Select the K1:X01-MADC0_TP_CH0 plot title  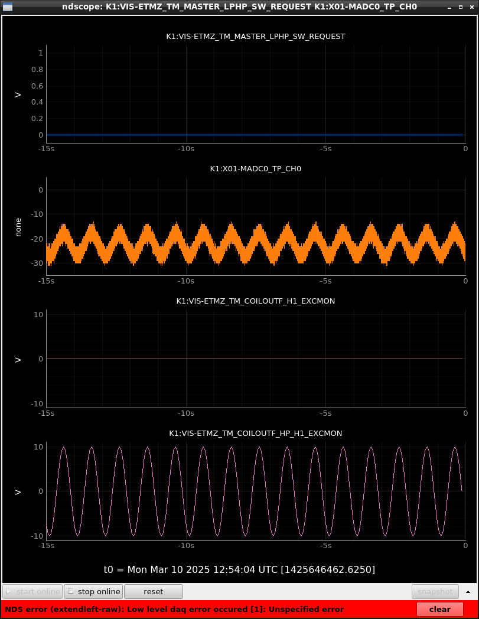click(x=256, y=168)
